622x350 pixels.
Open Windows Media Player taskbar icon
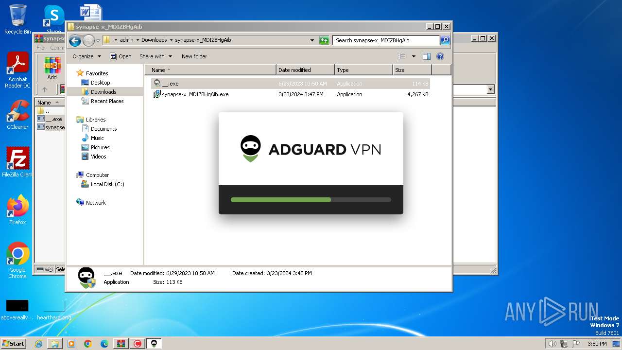(x=71, y=344)
